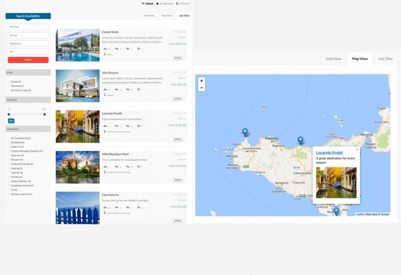The height and width of the screenshot is (275, 401).
Task: Select the map marker below the Locanda Vivaldi popup
Action: 336,211
